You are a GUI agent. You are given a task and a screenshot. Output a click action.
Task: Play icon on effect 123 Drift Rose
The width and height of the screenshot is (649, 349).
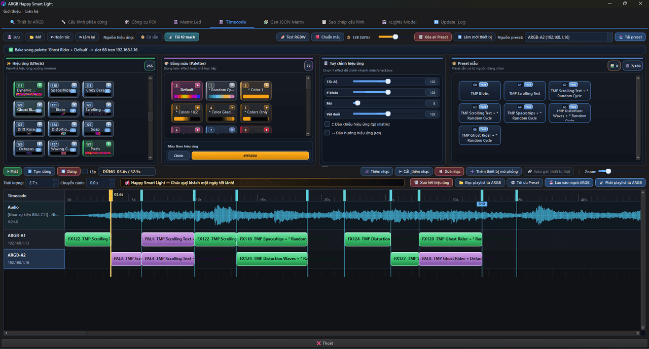point(40,124)
